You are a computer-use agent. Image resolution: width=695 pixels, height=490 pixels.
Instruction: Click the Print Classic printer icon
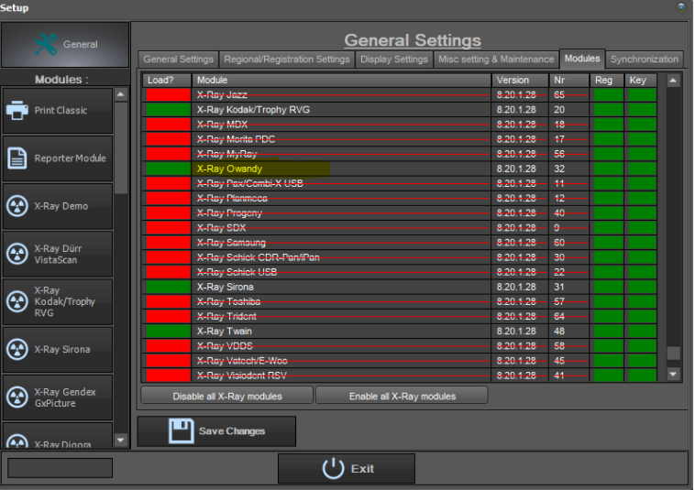[x=17, y=110]
